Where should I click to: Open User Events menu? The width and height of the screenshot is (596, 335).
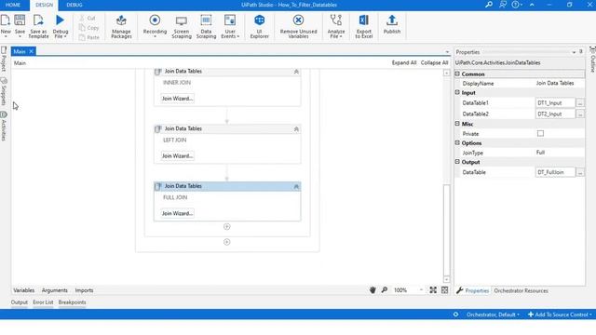click(230, 26)
